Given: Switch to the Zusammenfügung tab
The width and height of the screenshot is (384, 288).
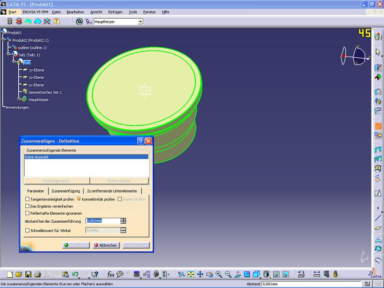Looking at the screenshot, I should [66, 191].
